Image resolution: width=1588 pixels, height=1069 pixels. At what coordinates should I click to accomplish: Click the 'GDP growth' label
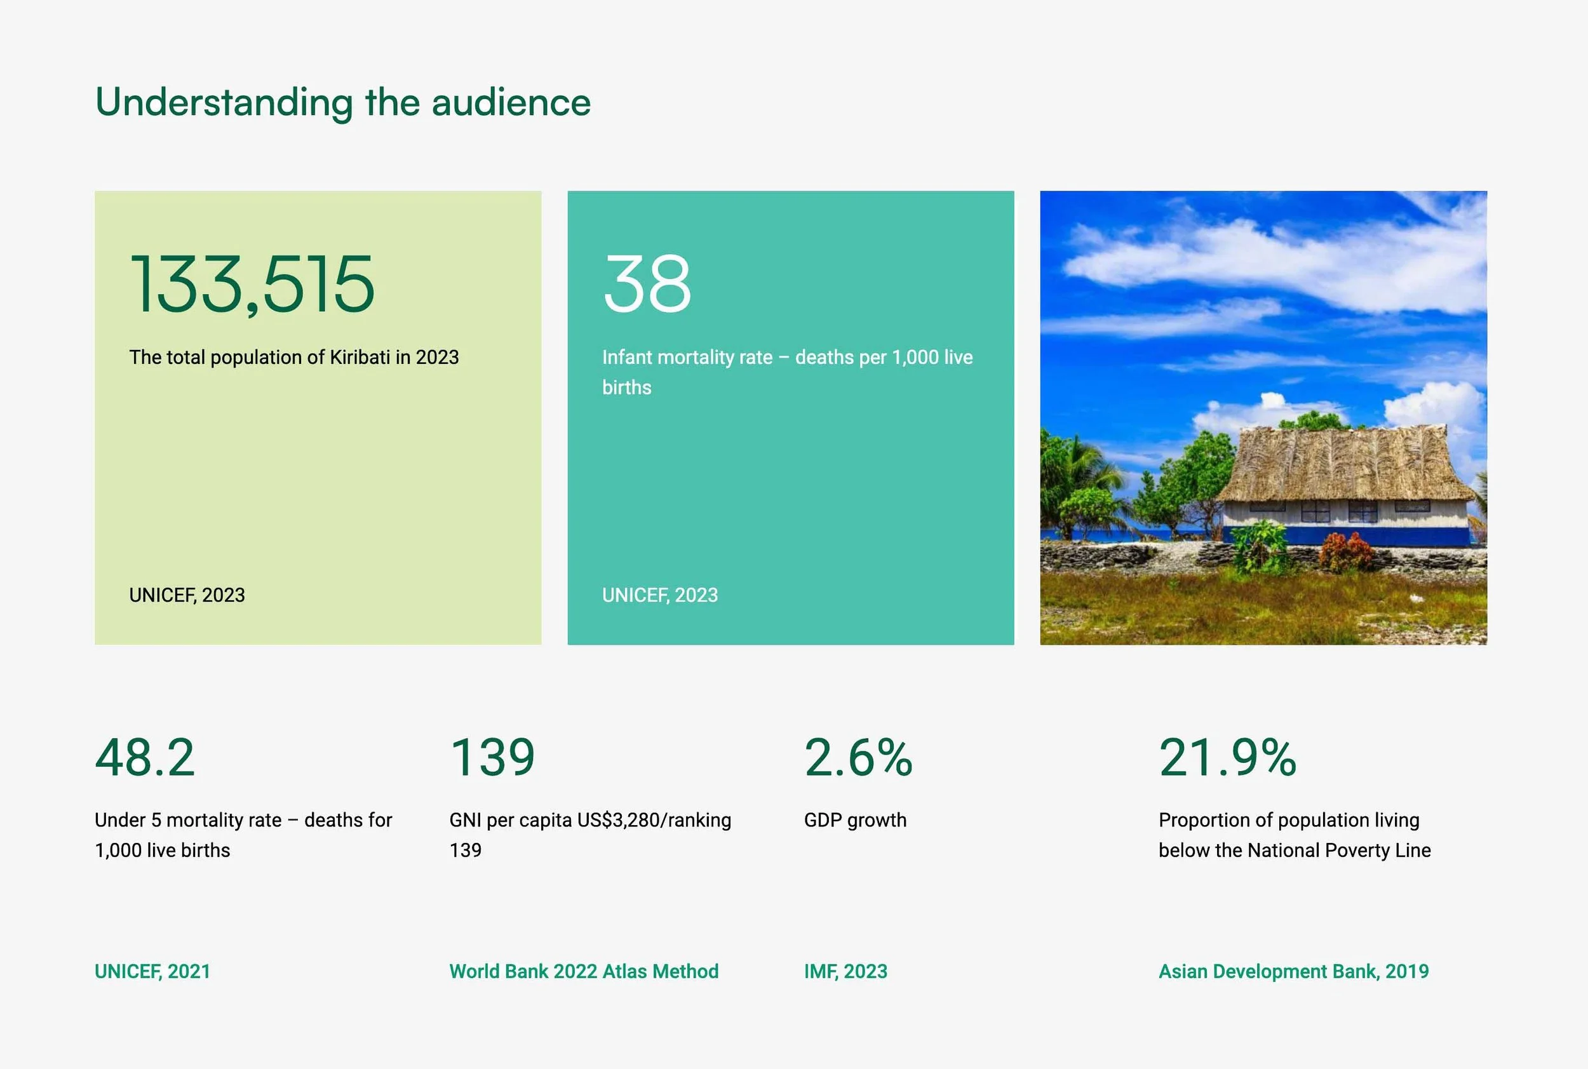tap(855, 820)
